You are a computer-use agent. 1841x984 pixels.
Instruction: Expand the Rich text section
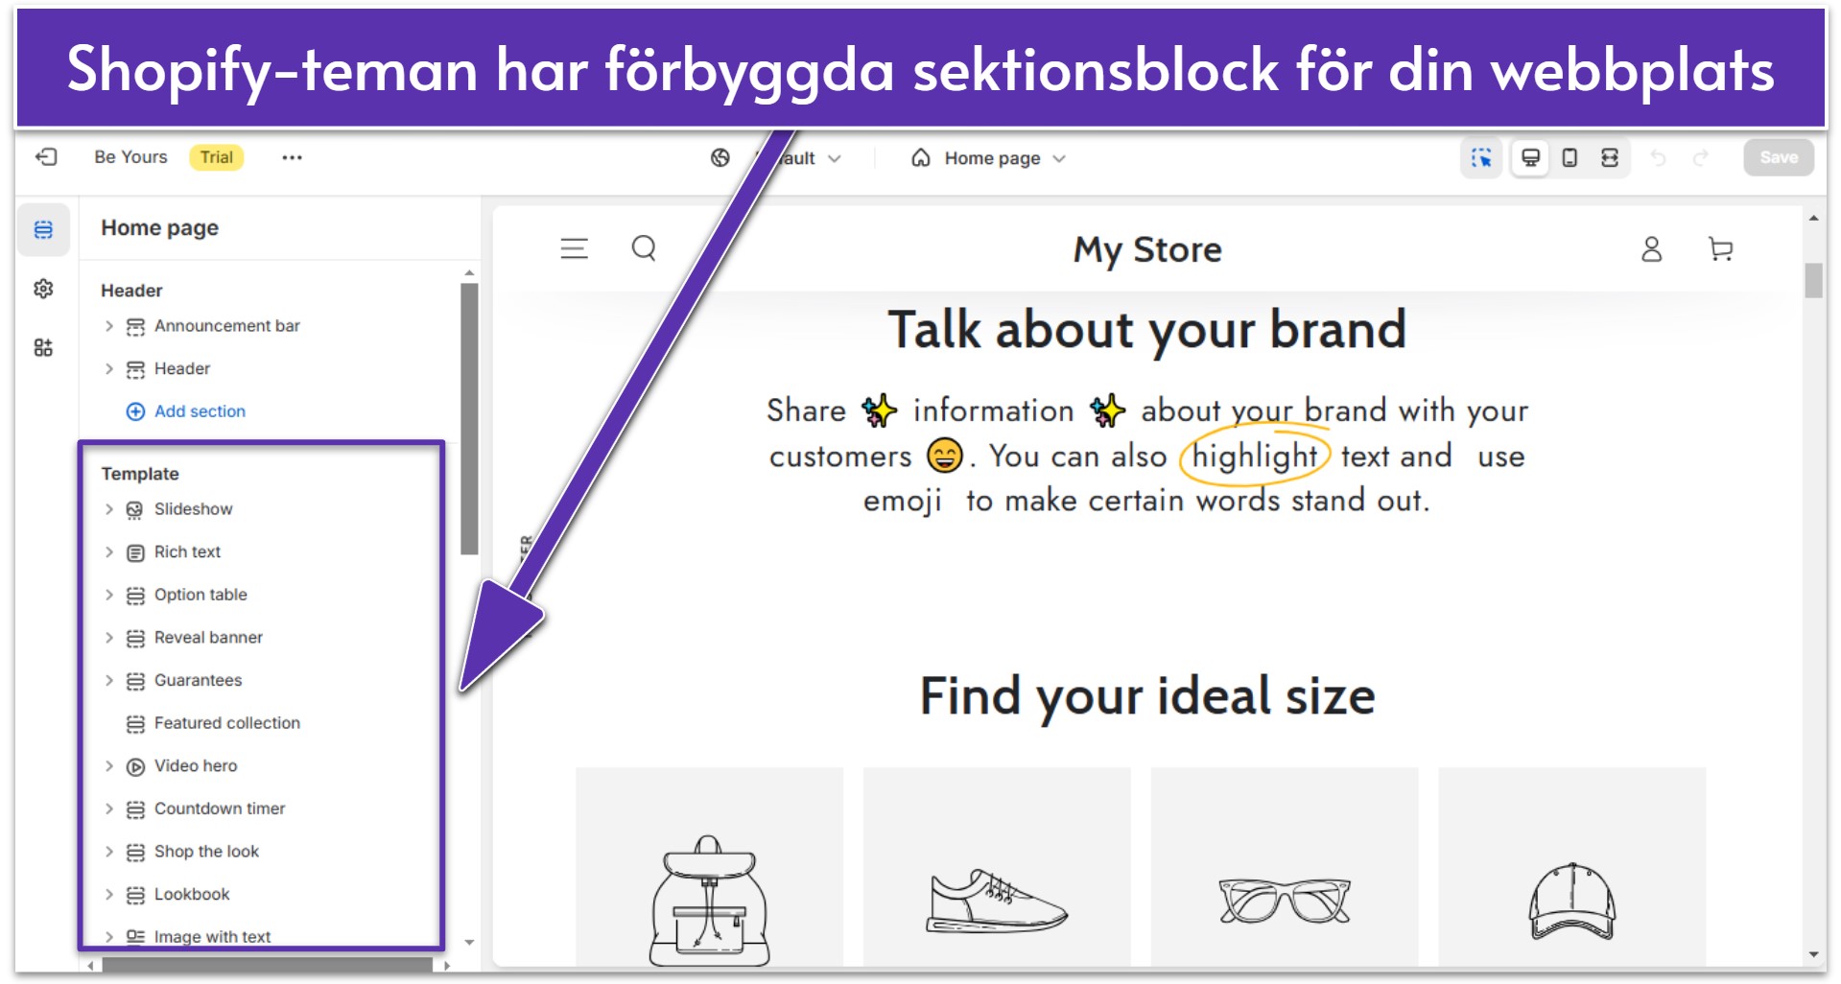[x=108, y=552]
